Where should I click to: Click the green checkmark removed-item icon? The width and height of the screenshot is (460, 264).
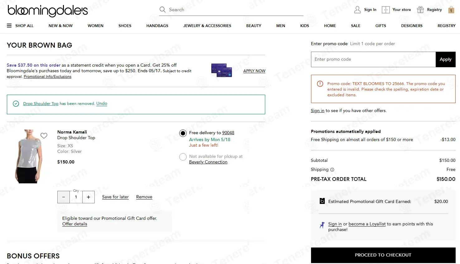tap(16, 104)
